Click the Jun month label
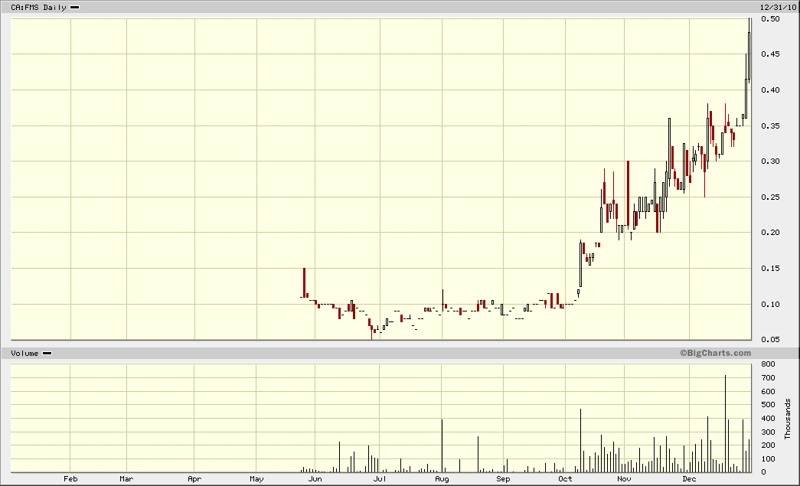The height and width of the screenshot is (486, 800). point(315,479)
